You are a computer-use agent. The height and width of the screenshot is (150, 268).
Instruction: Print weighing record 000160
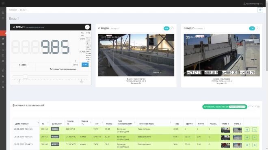click(247, 145)
